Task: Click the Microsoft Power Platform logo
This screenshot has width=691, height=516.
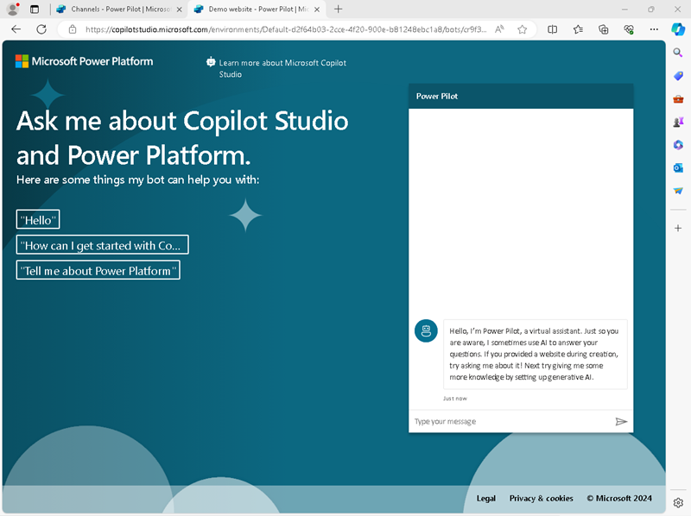Action: click(x=84, y=61)
